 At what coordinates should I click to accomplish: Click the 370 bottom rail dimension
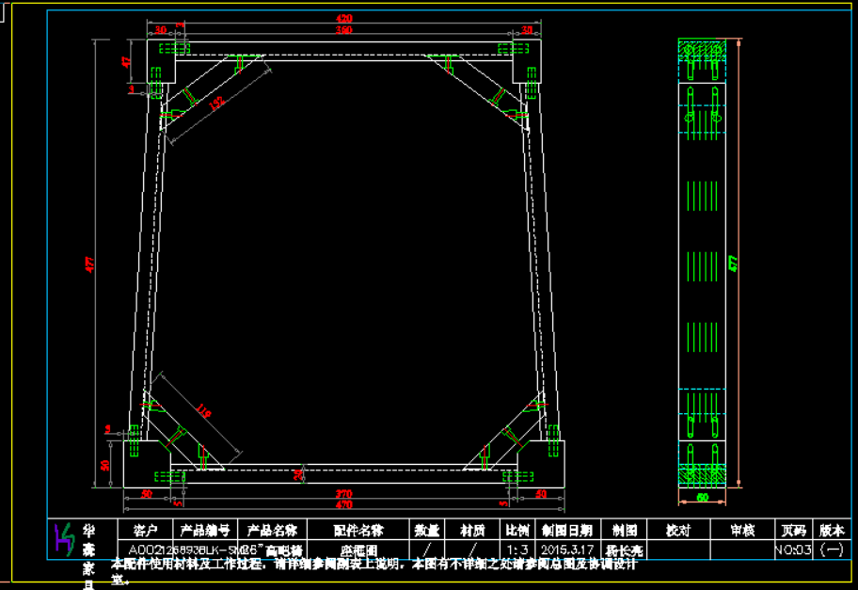[344, 493]
